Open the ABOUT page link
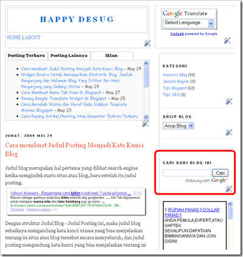 [33, 38]
